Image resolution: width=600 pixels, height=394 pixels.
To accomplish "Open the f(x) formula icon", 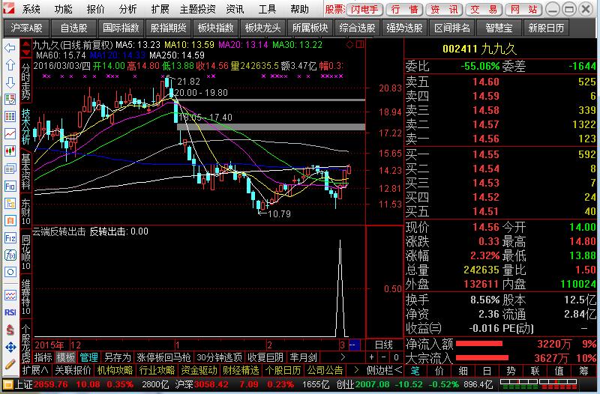I will [10, 255].
